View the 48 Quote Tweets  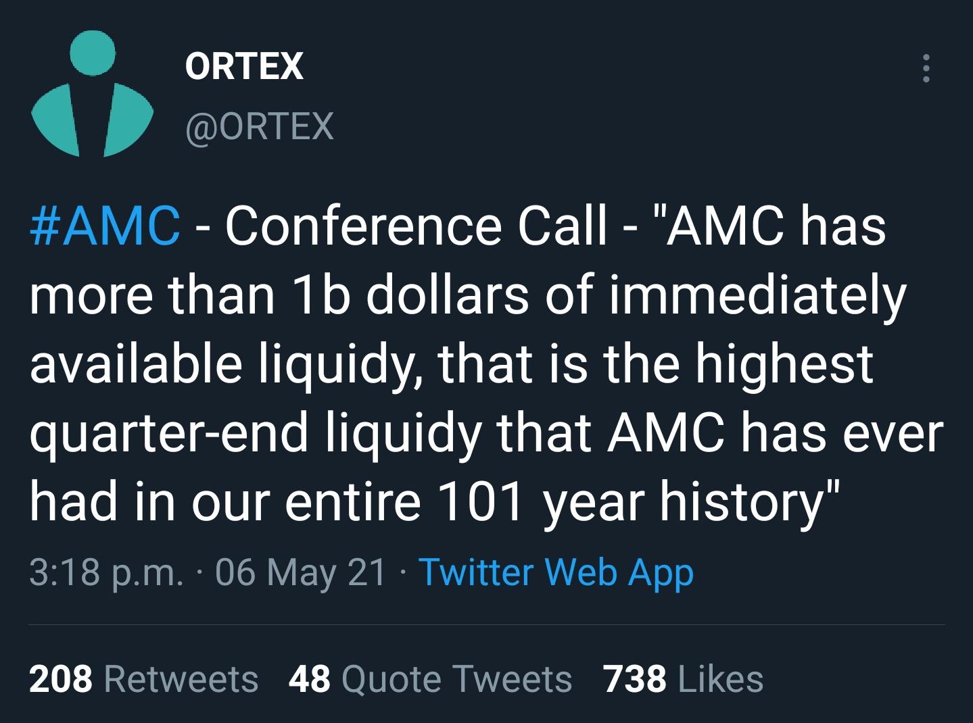(430, 678)
